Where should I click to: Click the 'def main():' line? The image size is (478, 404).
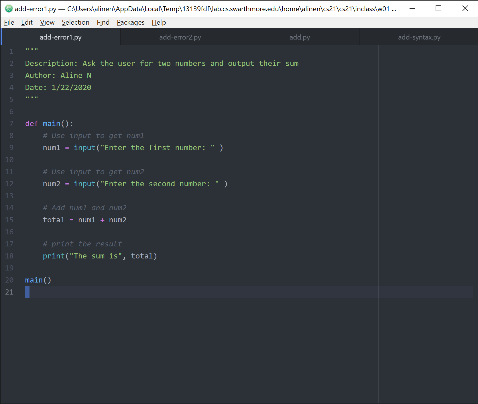49,123
